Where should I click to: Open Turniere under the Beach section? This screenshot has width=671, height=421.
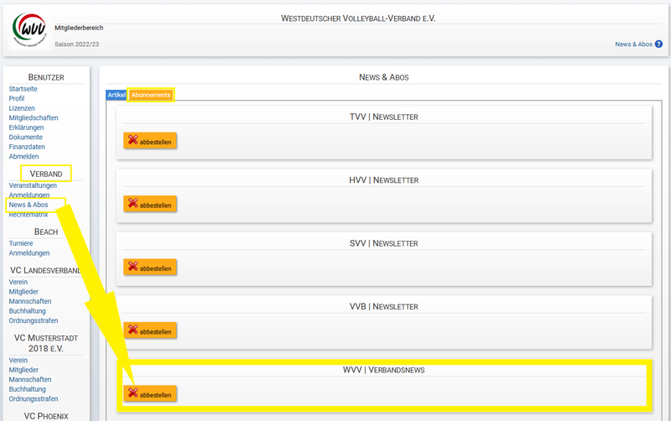point(21,243)
